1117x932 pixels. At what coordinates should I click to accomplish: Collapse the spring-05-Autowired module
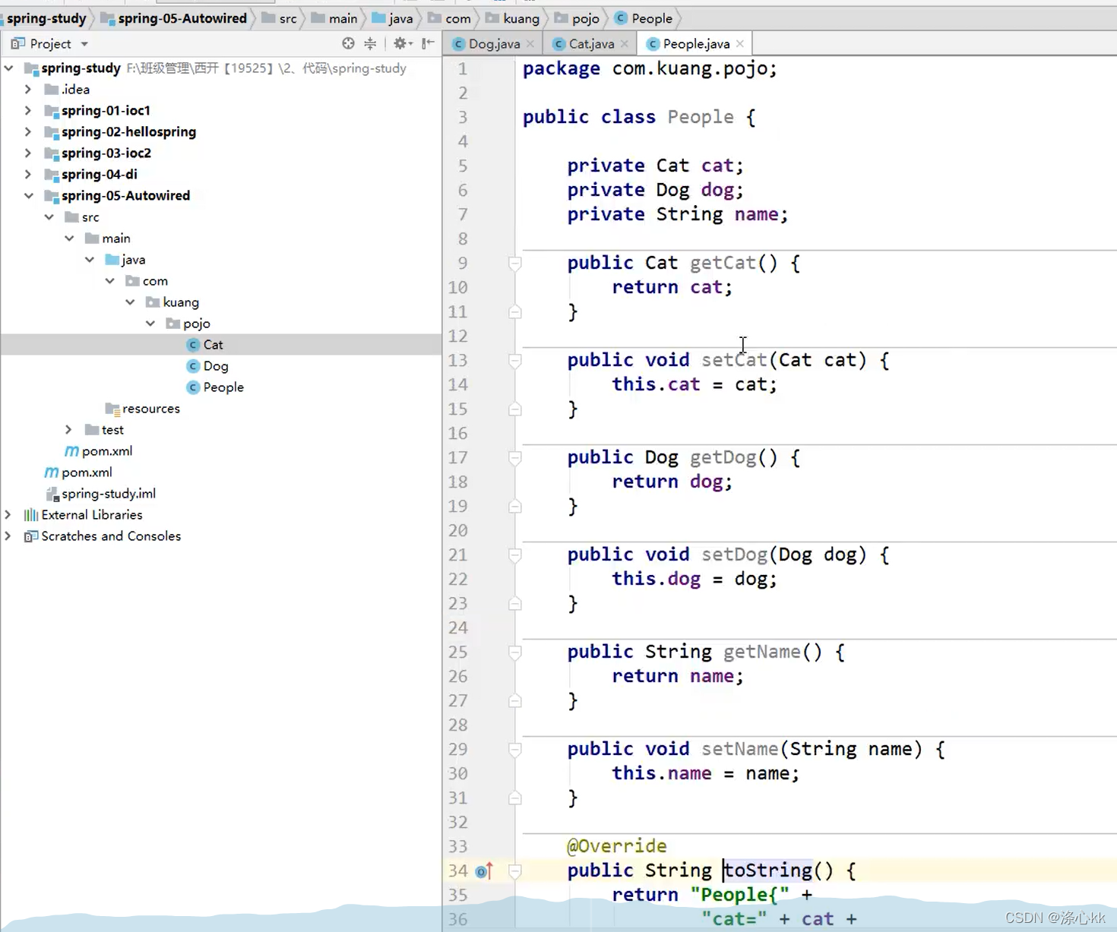[28, 196]
